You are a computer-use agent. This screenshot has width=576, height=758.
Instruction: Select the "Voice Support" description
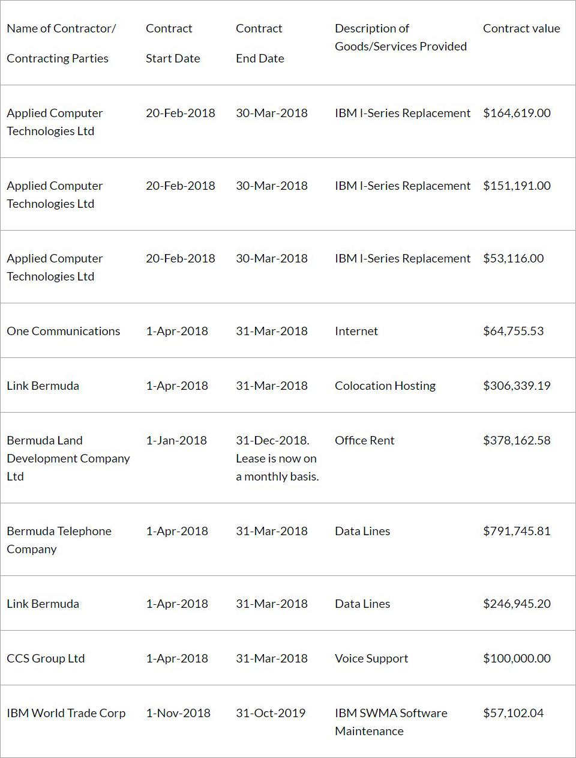point(371,658)
